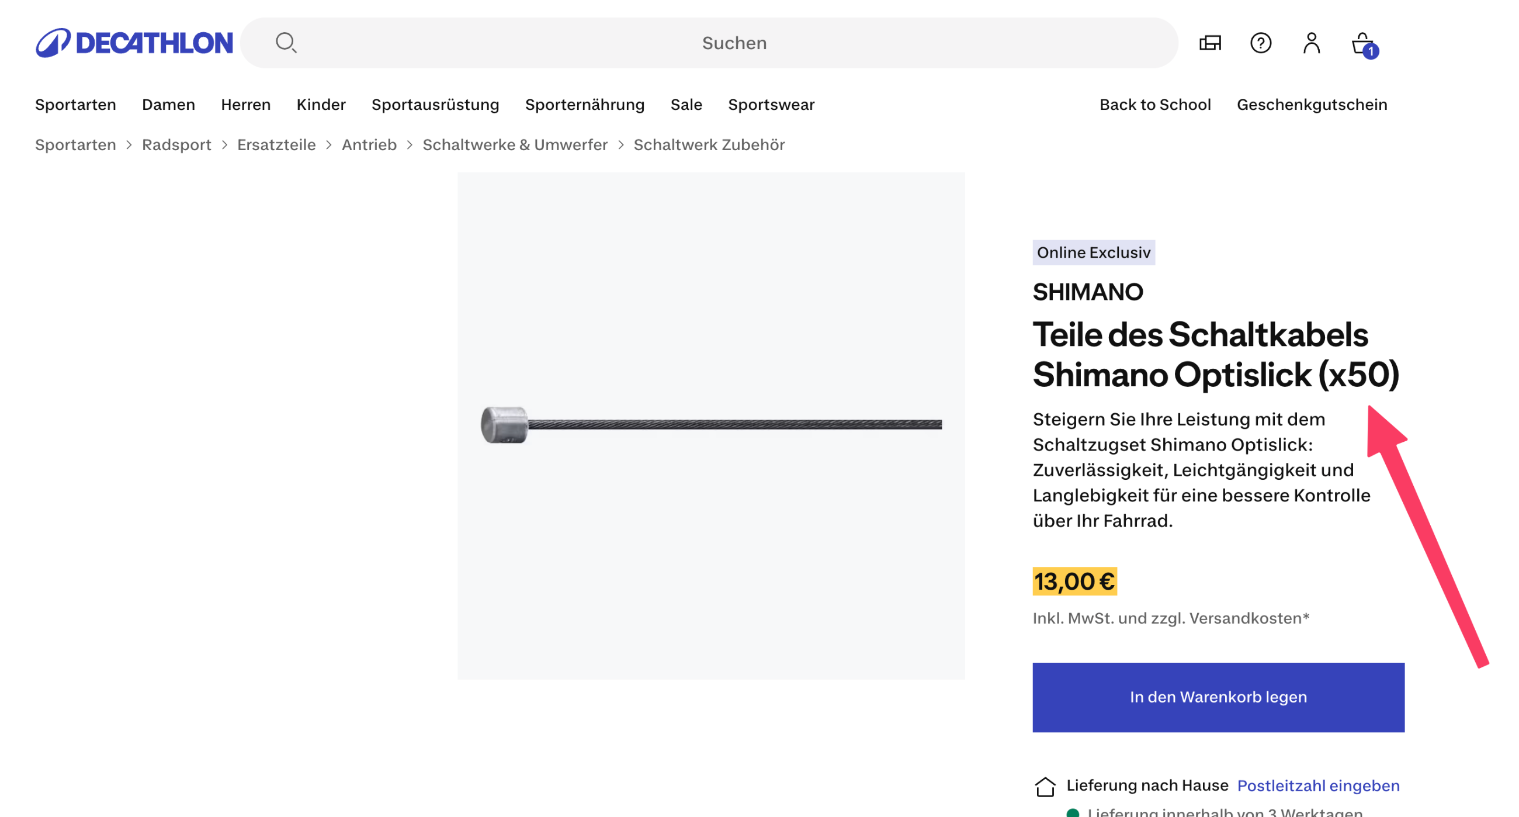Viewport: 1519px width, 817px height.
Task: Click the Decathlon logo
Action: (134, 43)
